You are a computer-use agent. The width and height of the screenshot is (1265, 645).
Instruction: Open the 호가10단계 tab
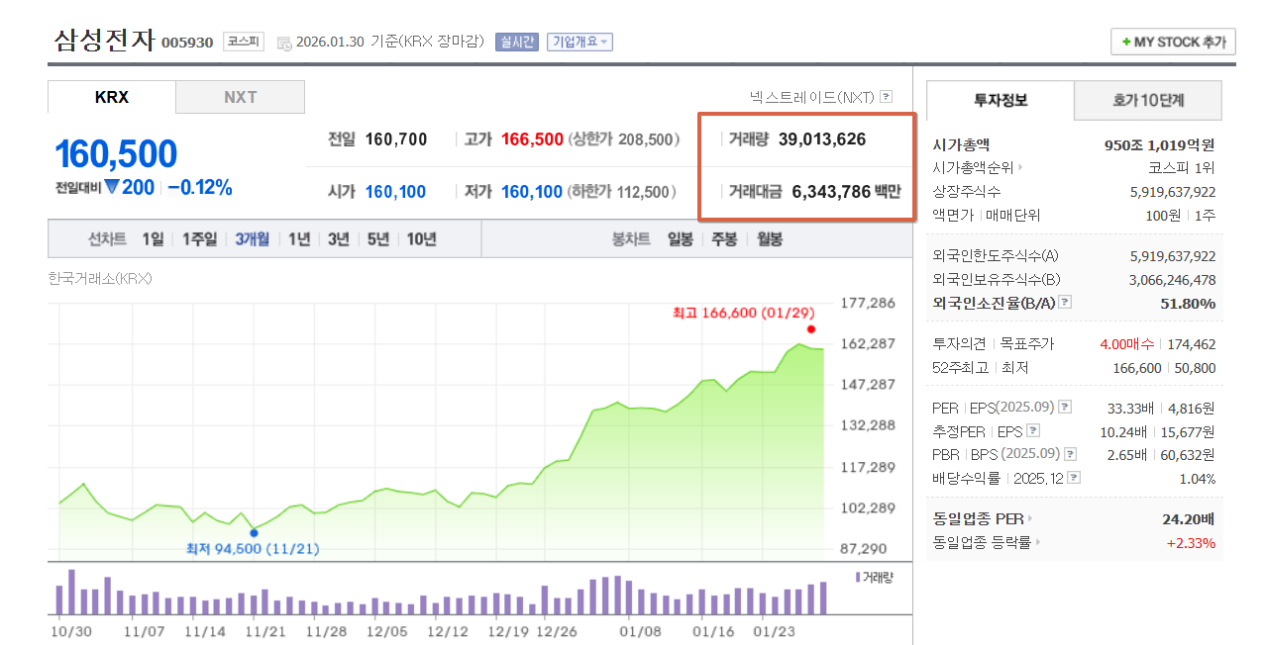click(x=1148, y=100)
